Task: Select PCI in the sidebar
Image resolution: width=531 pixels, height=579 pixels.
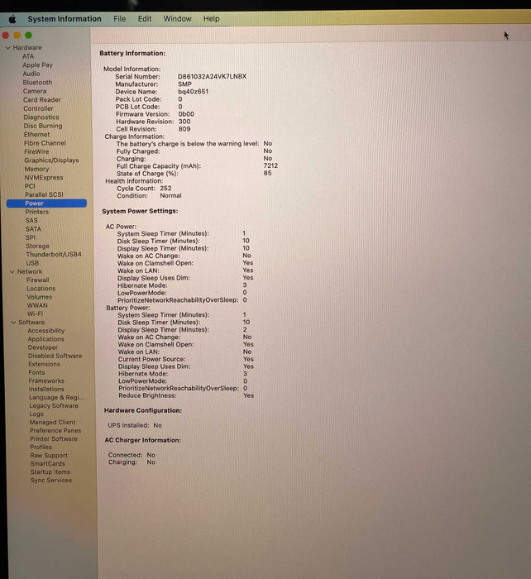Action: (30, 186)
